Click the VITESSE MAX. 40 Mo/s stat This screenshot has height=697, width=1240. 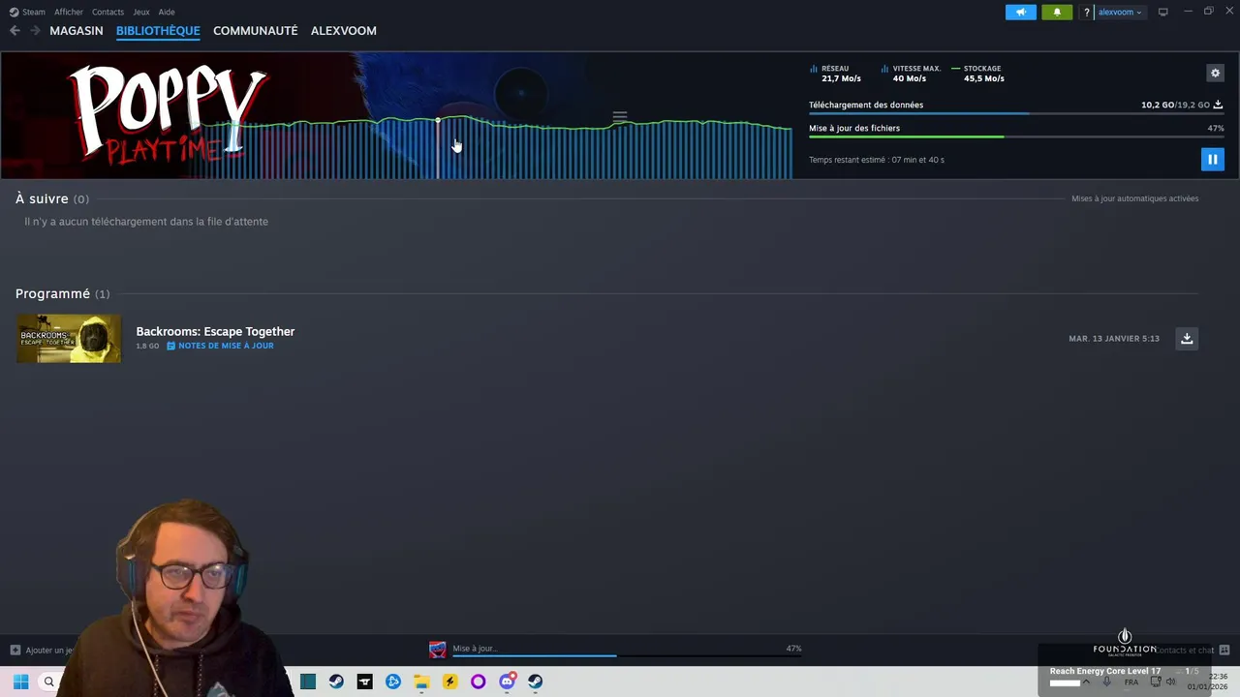(x=911, y=74)
